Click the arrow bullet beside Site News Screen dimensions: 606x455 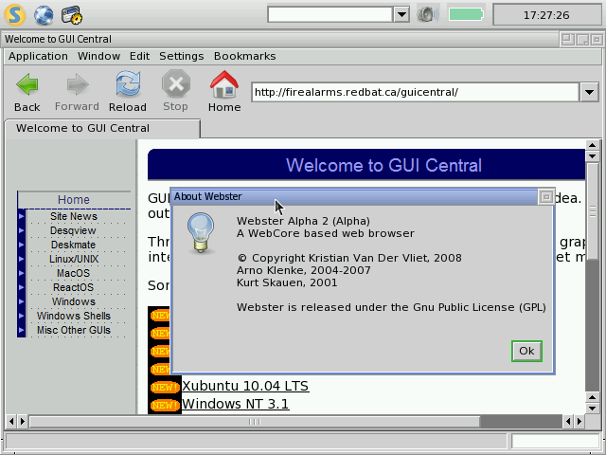point(21,216)
